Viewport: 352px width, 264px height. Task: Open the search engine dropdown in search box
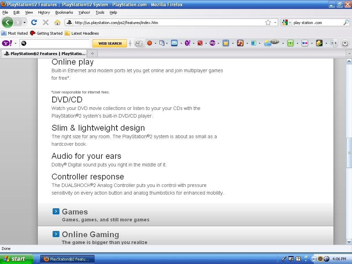[286, 22]
